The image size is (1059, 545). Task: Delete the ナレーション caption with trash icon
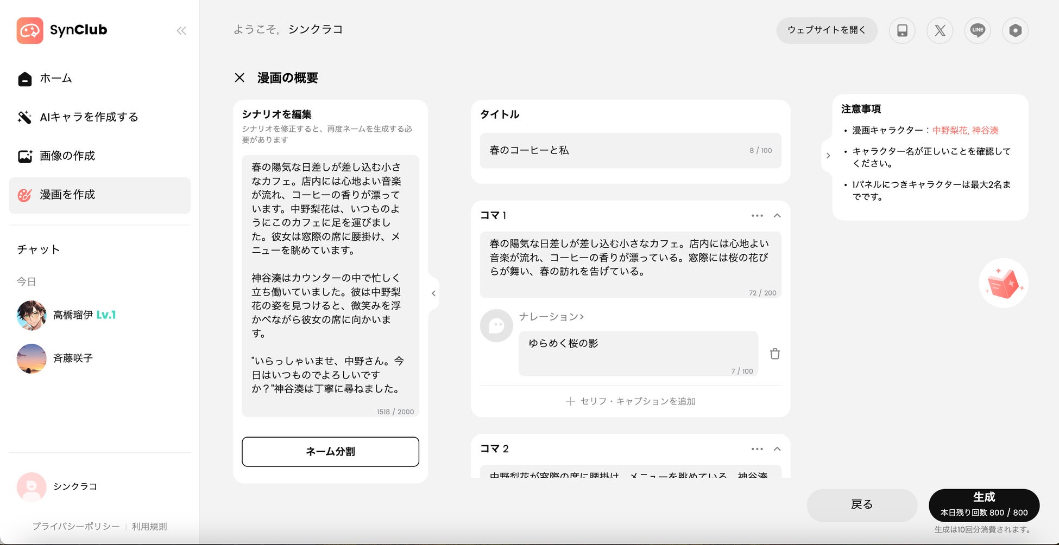tap(775, 354)
